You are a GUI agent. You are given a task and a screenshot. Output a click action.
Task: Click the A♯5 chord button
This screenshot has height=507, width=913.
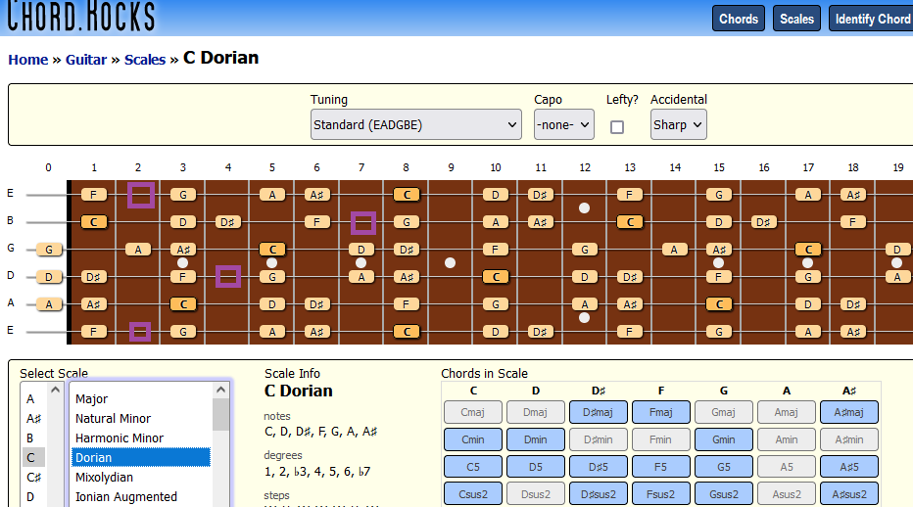[849, 467]
